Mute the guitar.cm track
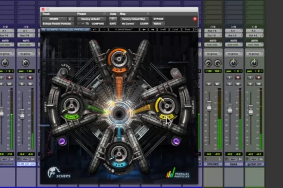This screenshot has height=188, width=283. pyautogui.click(x=258, y=84)
